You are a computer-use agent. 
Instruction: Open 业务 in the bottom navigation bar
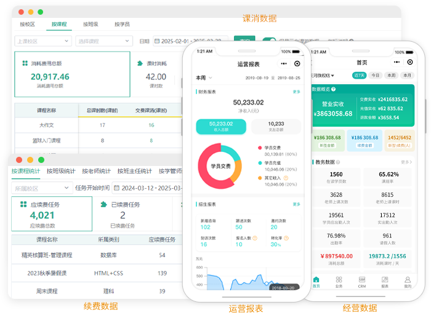tap(339, 282)
